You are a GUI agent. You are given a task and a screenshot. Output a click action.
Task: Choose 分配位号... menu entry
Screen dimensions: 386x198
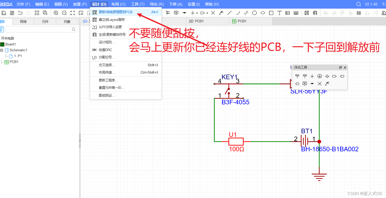[x=126, y=57]
